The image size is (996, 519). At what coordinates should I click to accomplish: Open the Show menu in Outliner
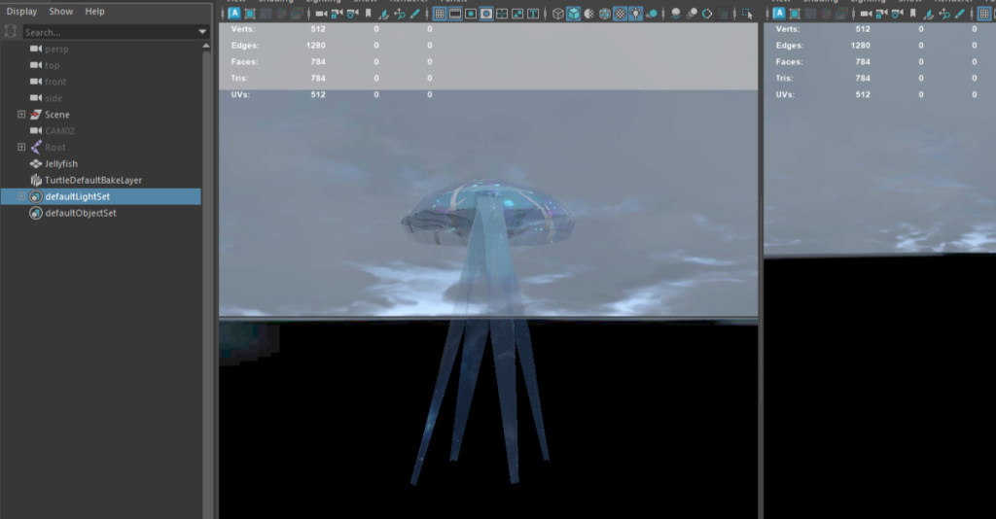[x=61, y=12]
